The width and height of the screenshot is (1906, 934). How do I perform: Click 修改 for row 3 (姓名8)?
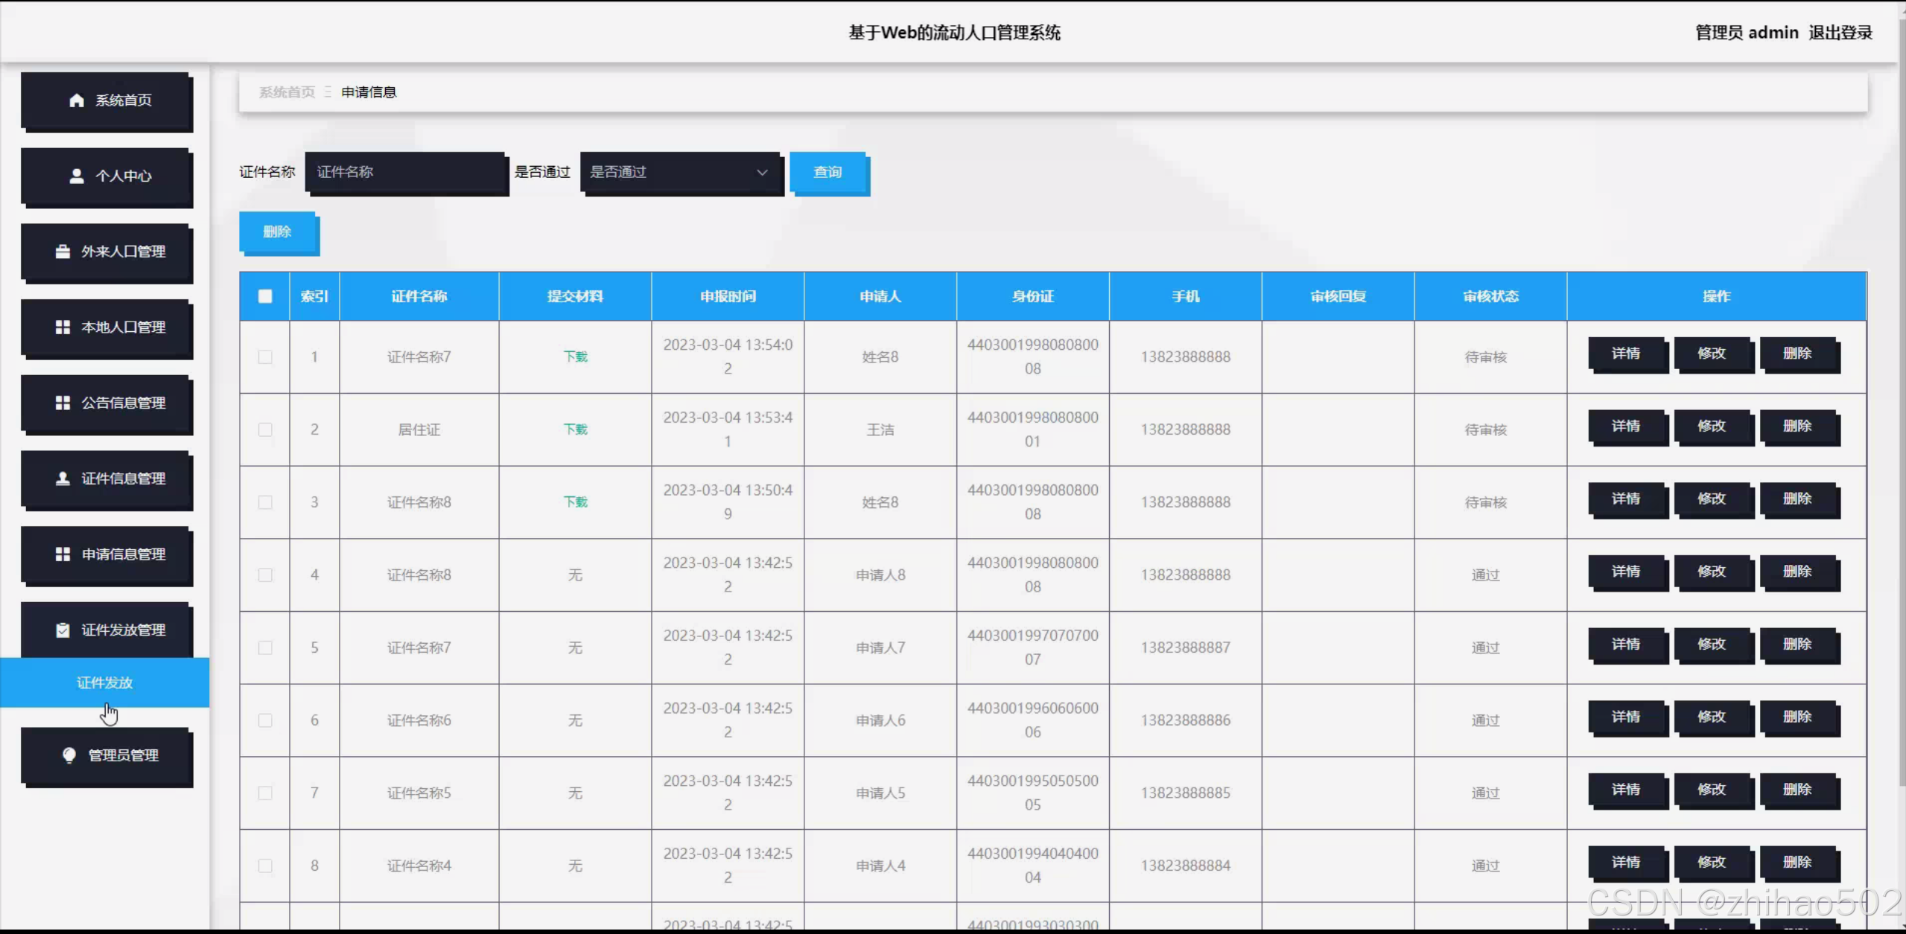point(1712,499)
